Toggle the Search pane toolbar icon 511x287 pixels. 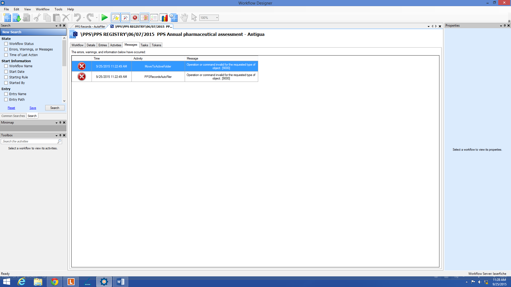click(116, 18)
